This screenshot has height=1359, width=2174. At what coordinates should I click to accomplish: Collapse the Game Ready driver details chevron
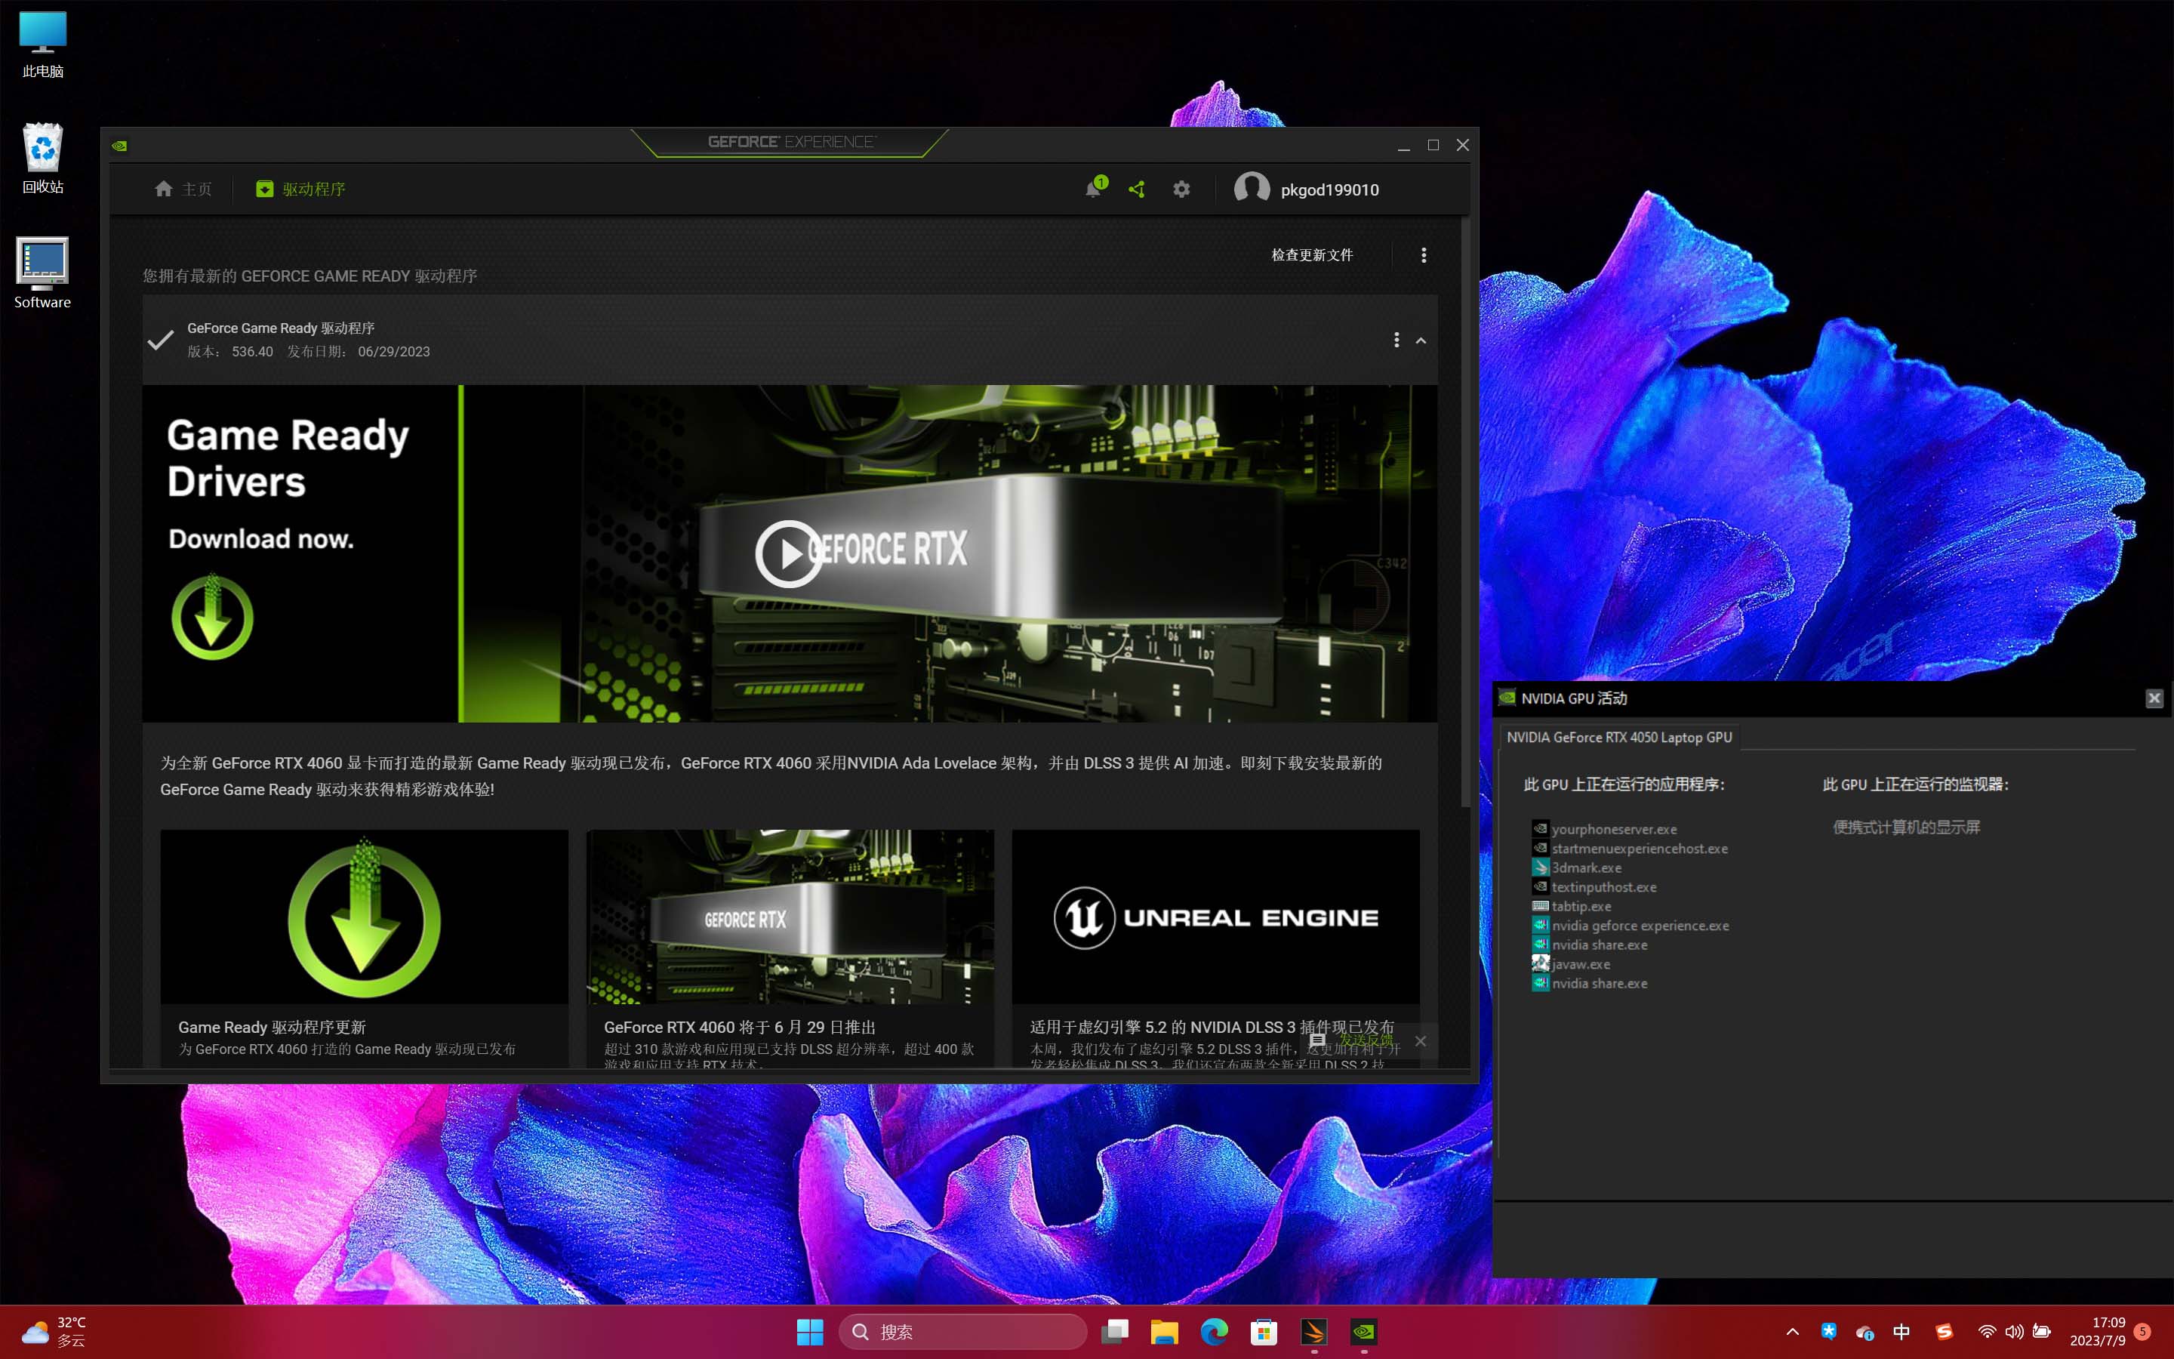pos(1421,341)
